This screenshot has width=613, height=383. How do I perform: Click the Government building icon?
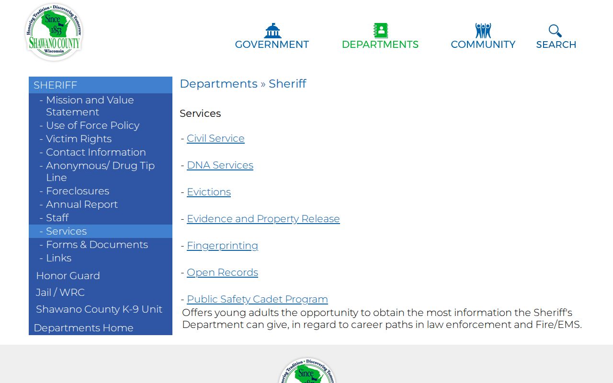point(272,31)
